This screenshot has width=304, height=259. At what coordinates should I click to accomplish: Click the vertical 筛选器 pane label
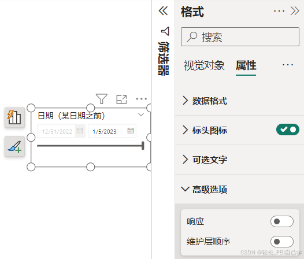click(x=164, y=58)
